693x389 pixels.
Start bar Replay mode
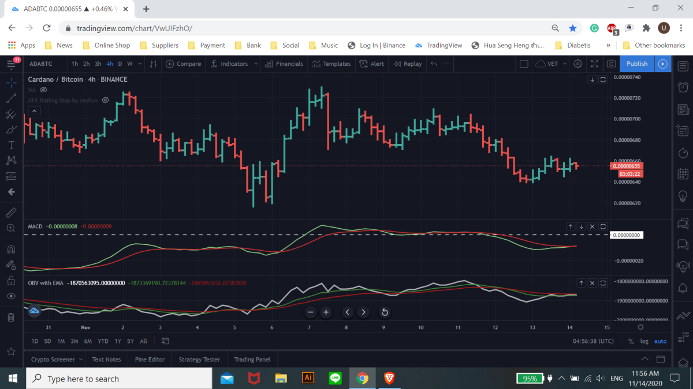tap(408, 64)
